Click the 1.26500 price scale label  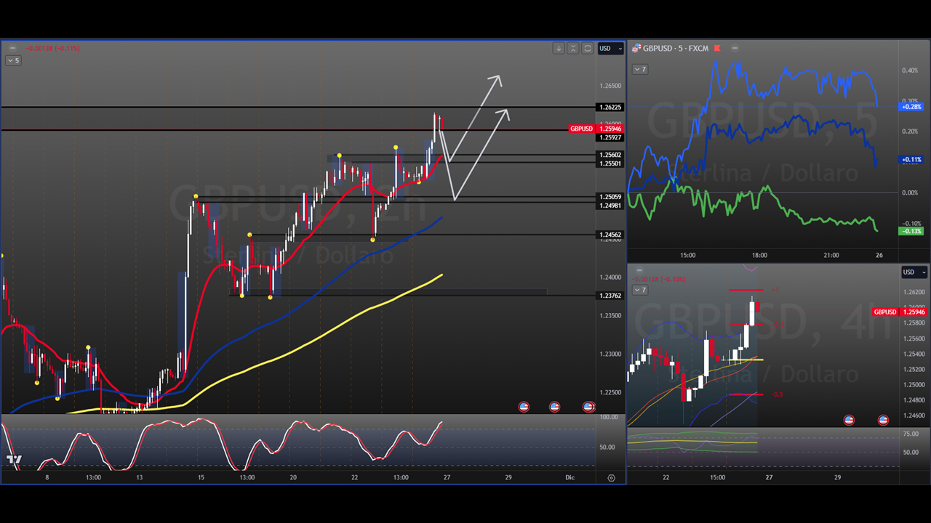click(x=610, y=86)
